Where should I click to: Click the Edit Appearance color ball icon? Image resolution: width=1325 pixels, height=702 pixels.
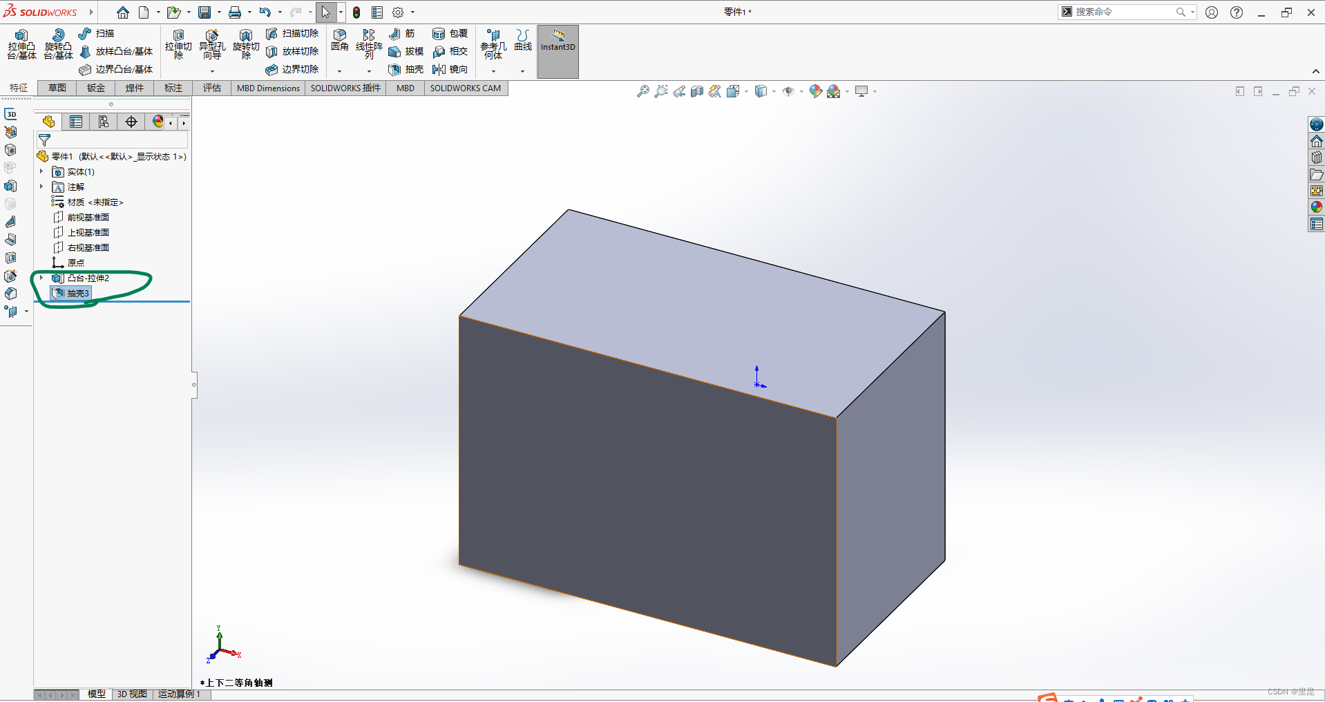[815, 91]
